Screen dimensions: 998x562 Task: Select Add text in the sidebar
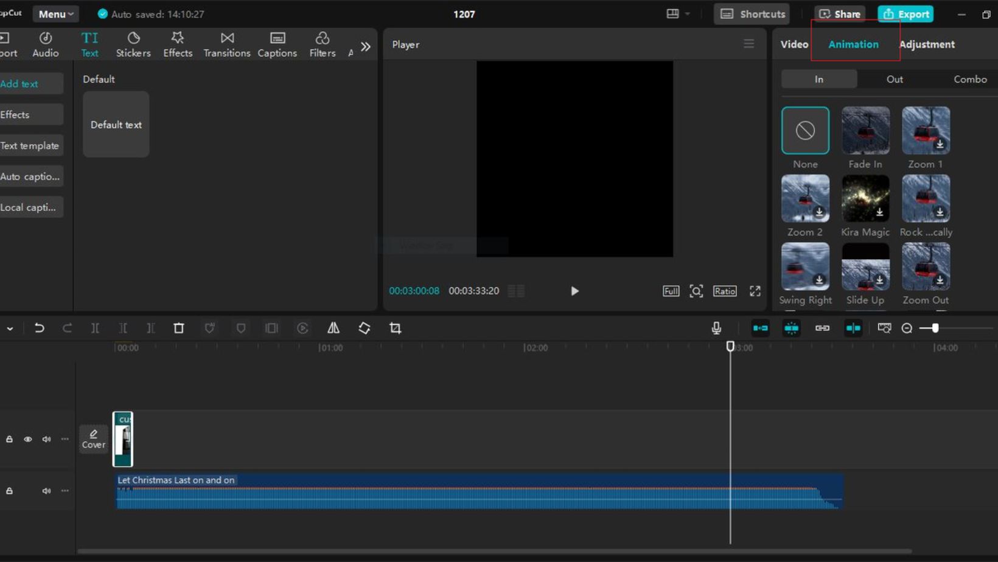coord(30,84)
